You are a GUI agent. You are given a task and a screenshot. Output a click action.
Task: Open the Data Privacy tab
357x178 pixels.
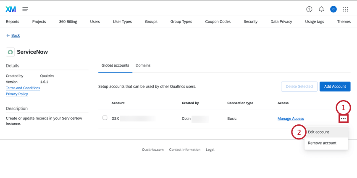pyautogui.click(x=281, y=21)
